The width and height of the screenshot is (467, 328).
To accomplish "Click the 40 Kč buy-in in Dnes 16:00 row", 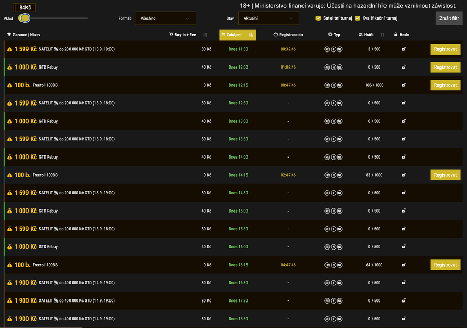I will pyautogui.click(x=206, y=247).
